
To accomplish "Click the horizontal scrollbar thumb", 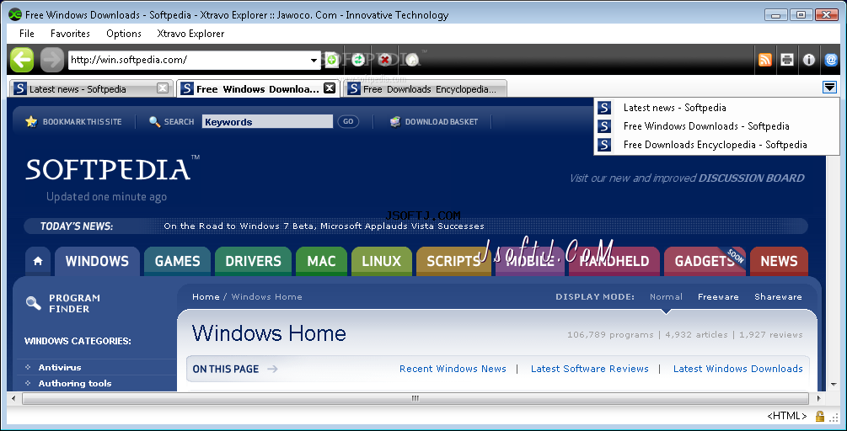I will 415,399.
